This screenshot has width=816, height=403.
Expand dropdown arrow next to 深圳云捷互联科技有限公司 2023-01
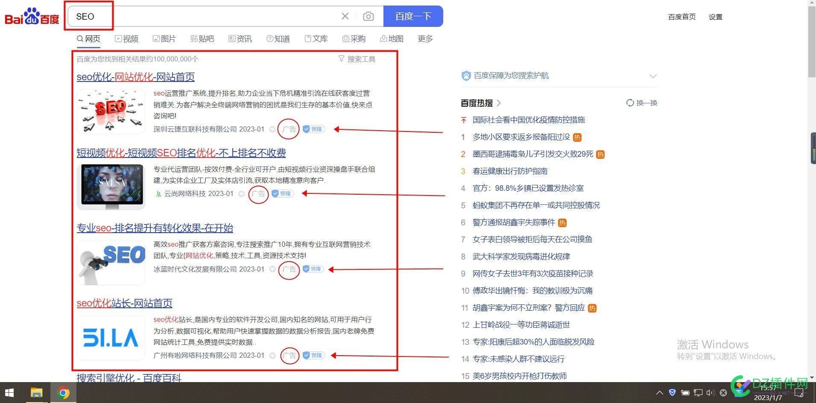point(272,129)
